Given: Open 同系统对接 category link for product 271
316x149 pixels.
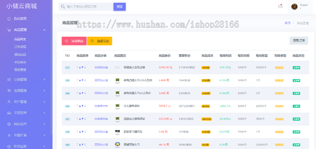Looking at the screenshot, I should pyautogui.click(x=101, y=68).
